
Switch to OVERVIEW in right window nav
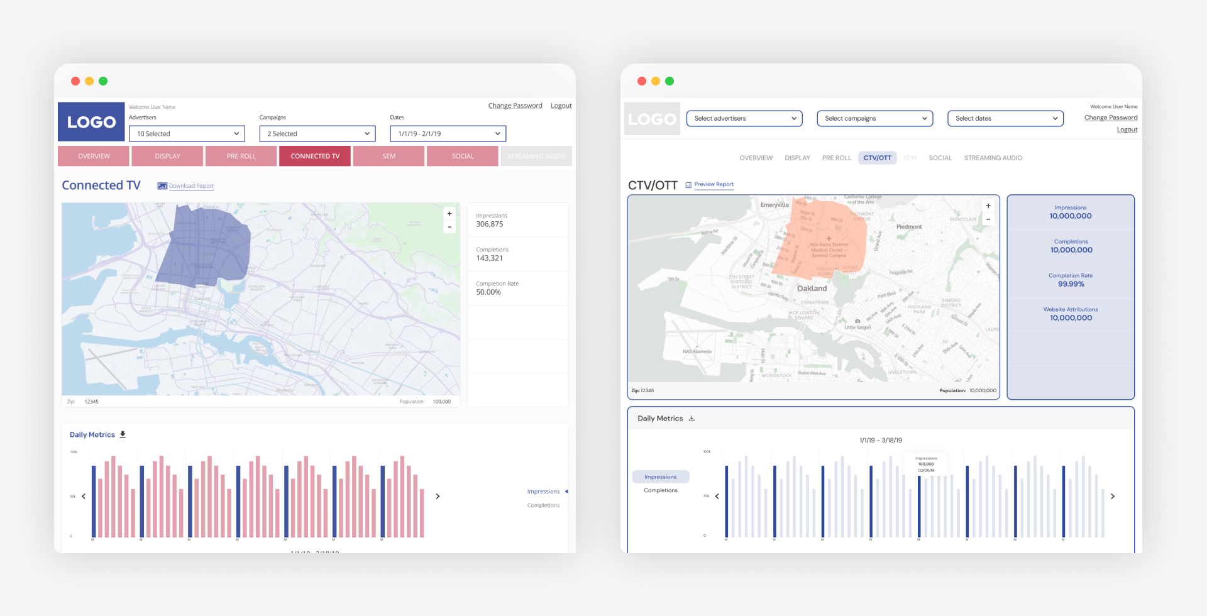point(756,158)
